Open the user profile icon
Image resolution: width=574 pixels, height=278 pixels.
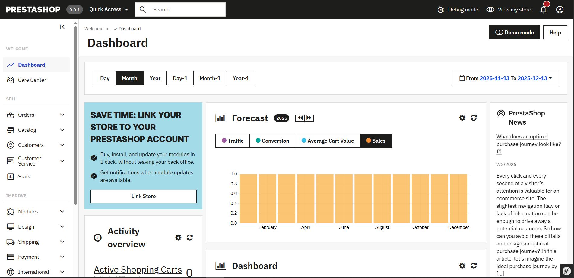point(560,10)
